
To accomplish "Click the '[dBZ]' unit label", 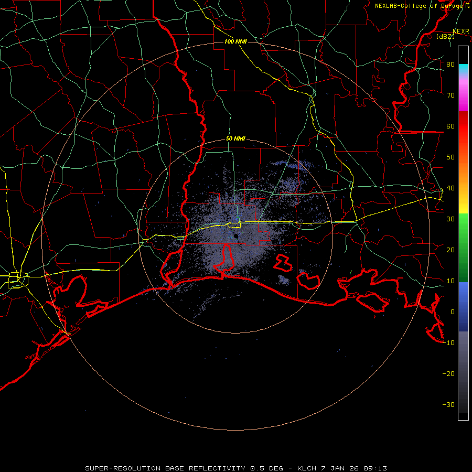I will click(x=445, y=36).
